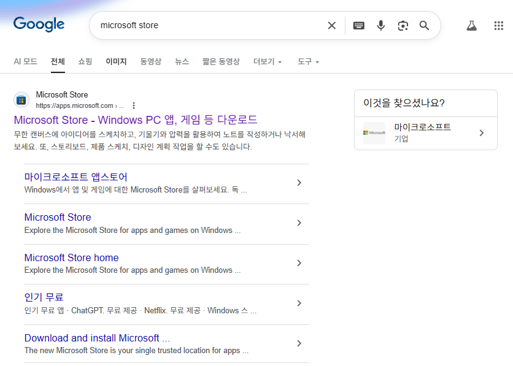
Task: Open Search Labs via the flask icon
Action: [x=471, y=25]
